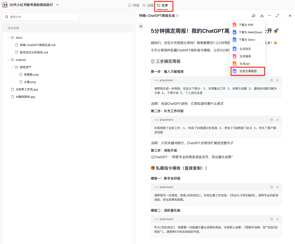Open the outline menu icon beside article
The image size is (295, 244).
click(x=141, y=26)
